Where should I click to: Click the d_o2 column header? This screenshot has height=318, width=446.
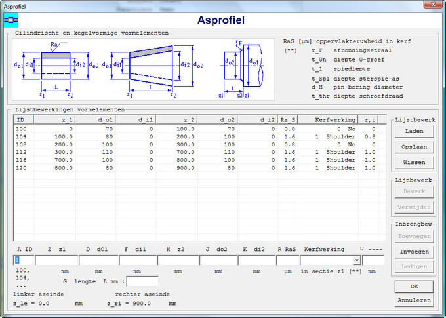(x=217, y=120)
